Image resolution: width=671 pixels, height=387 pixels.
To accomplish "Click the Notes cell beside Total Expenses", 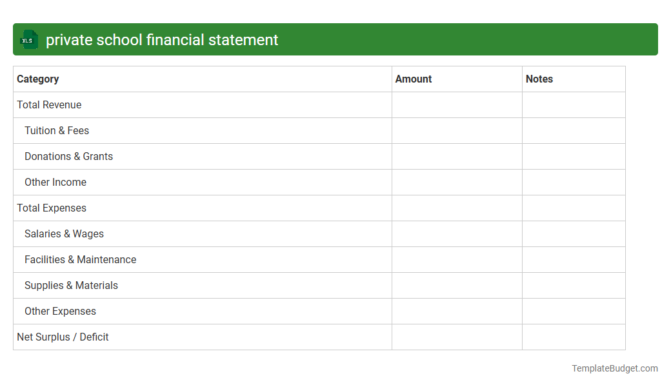I will [x=574, y=208].
